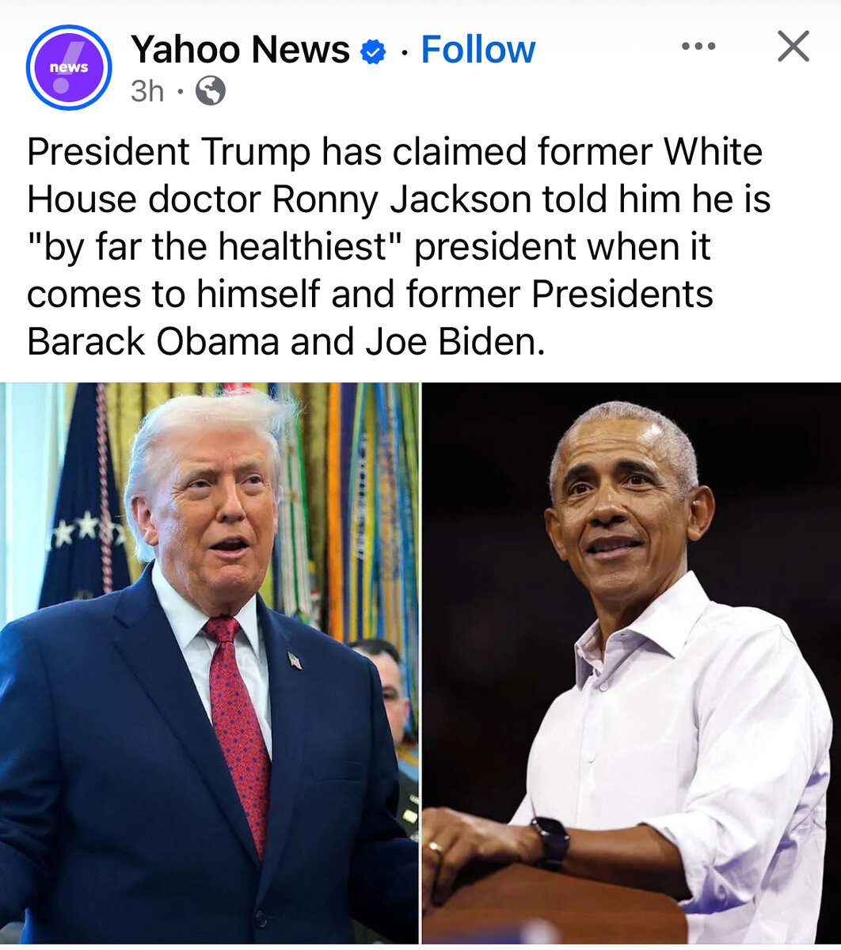Close the post with the X
Screen dimensions: 841x950
click(x=793, y=47)
